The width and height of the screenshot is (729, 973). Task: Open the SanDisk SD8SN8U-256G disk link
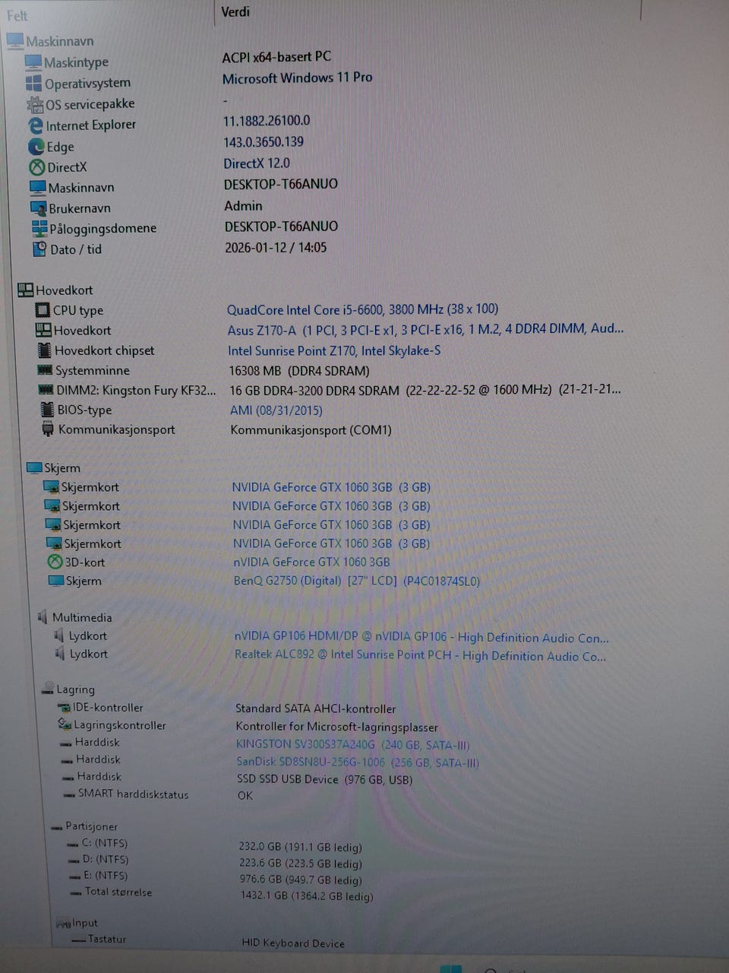click(358, 762)
